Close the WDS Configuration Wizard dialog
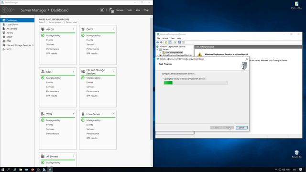306x172 pixels. (x=247, y=59)
